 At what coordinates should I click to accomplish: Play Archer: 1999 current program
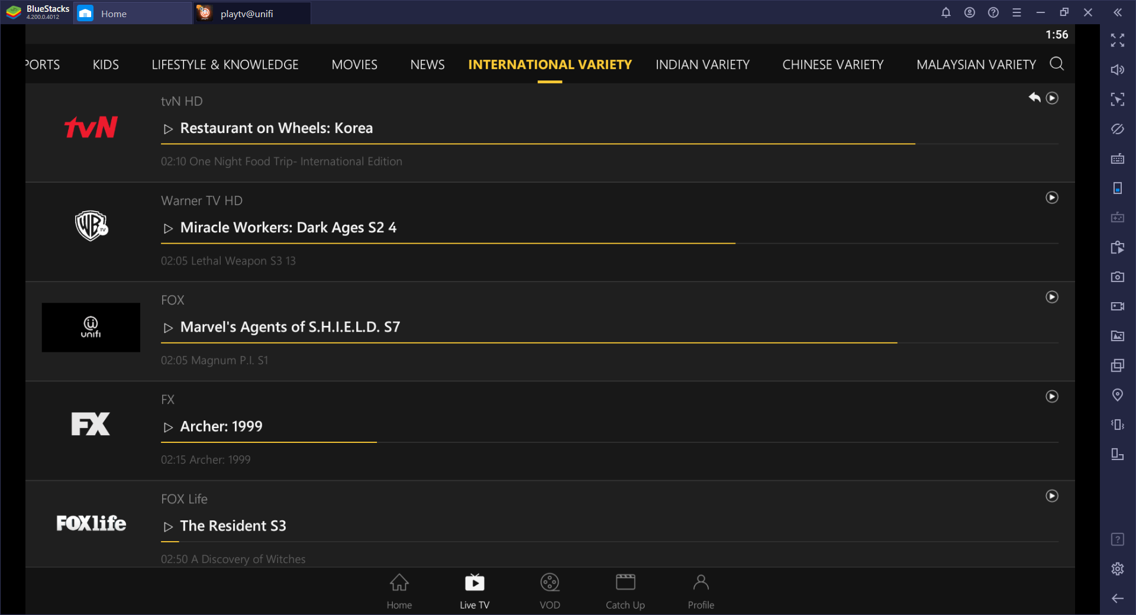(x=213, y=426)
